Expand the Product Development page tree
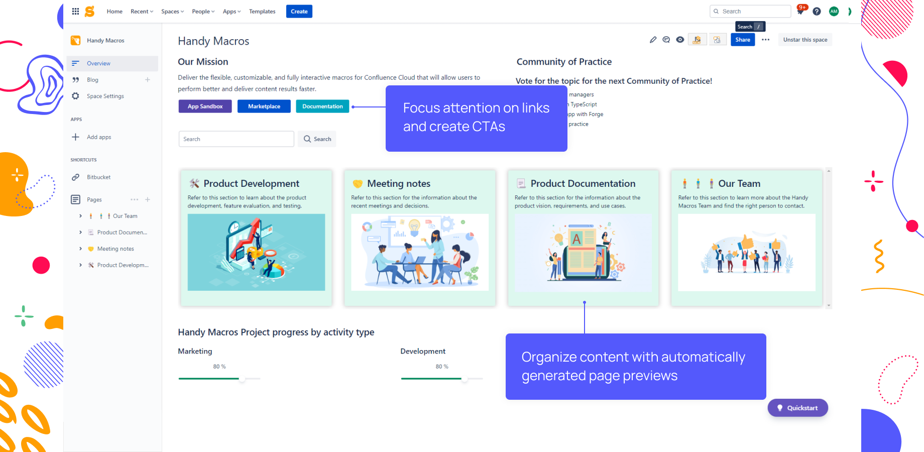This screenshot has width=924, height=452. tap(80, 265)
